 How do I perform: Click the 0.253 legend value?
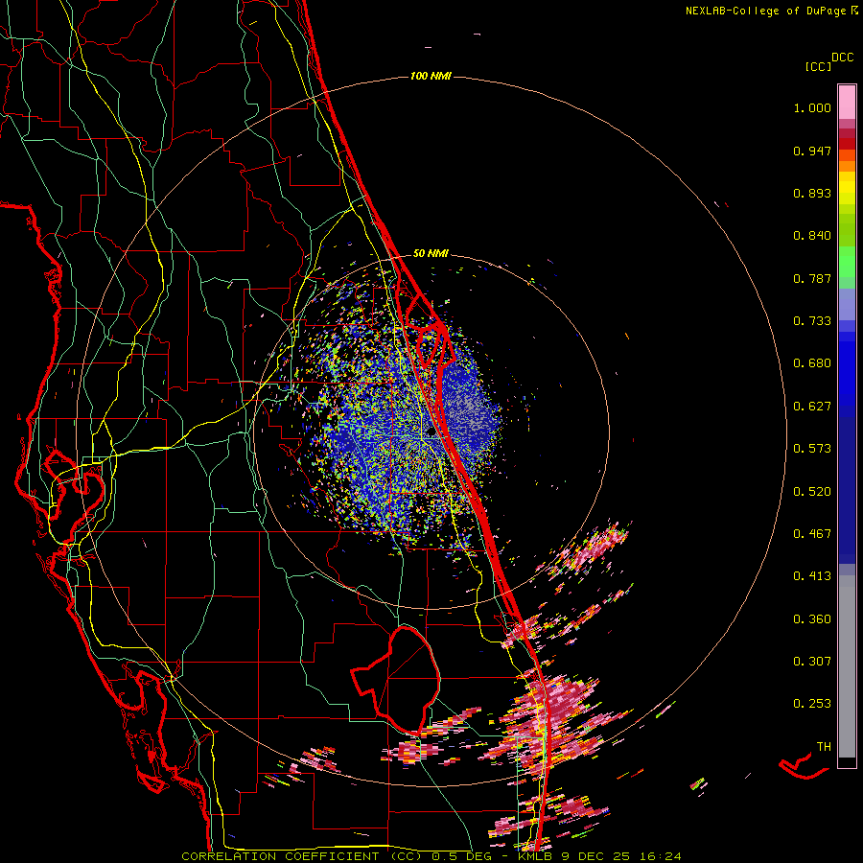[812, 704]
